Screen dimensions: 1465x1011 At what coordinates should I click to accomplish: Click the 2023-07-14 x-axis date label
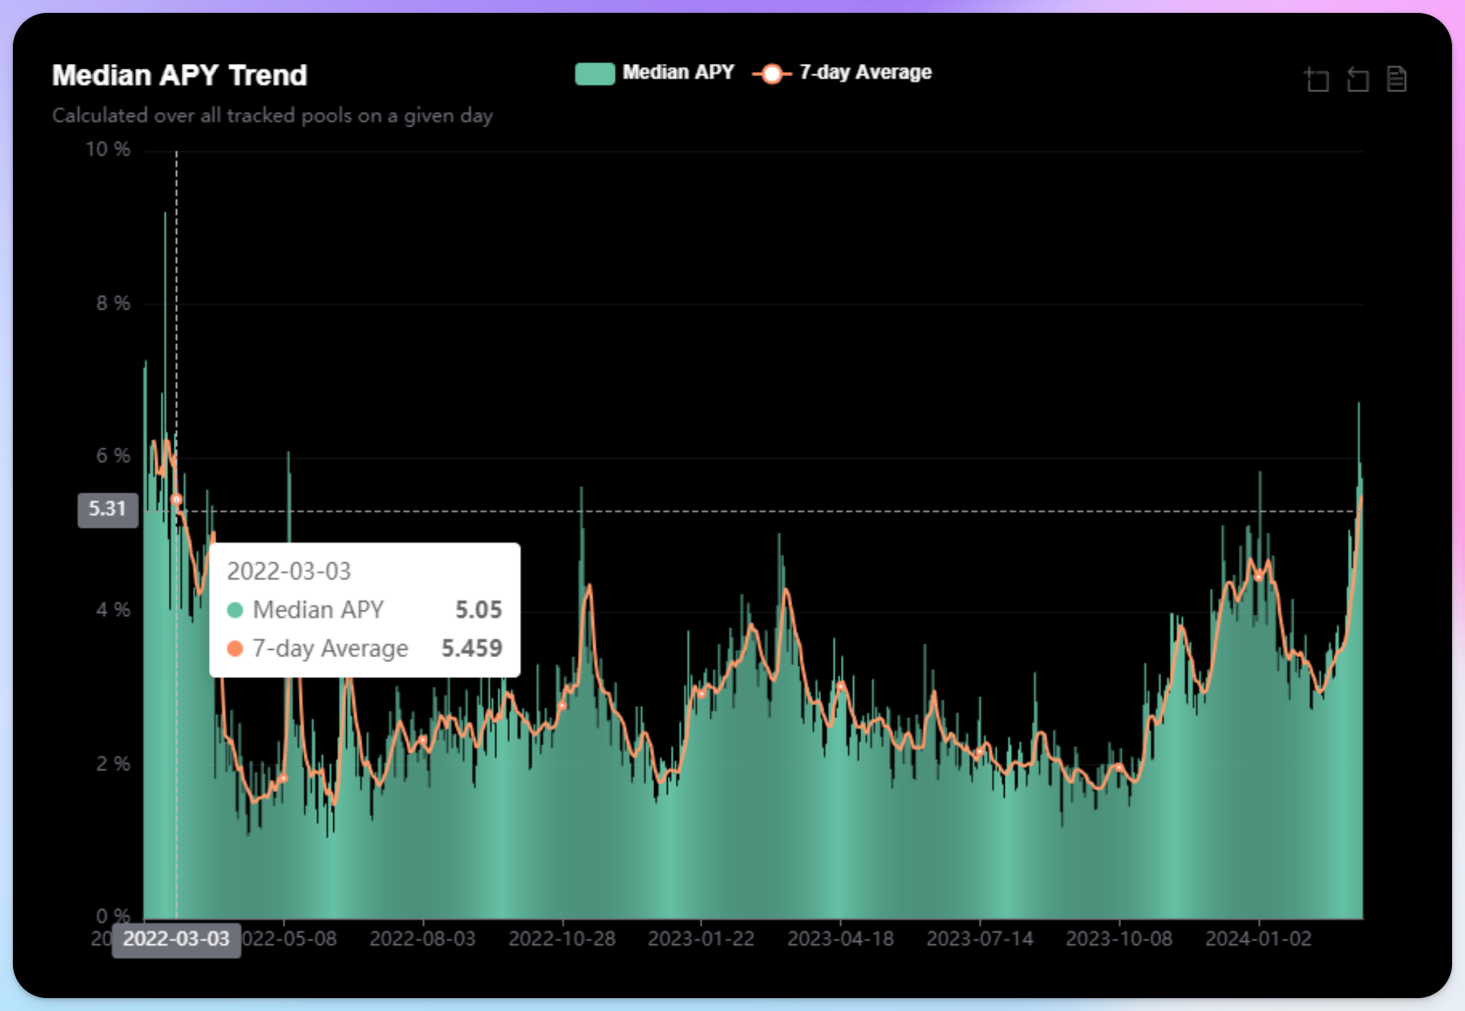pos(980,938)
